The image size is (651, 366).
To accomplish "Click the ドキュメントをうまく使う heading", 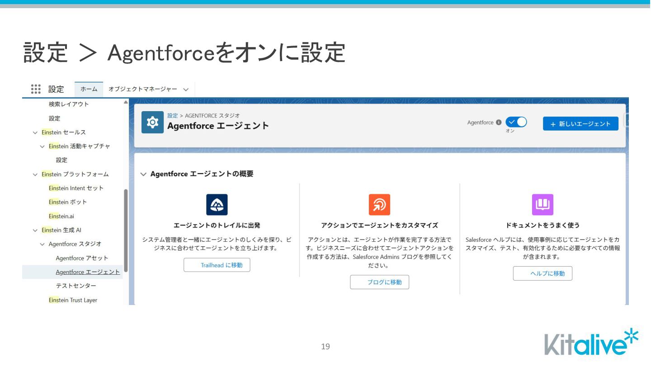I will click(542, 225).
